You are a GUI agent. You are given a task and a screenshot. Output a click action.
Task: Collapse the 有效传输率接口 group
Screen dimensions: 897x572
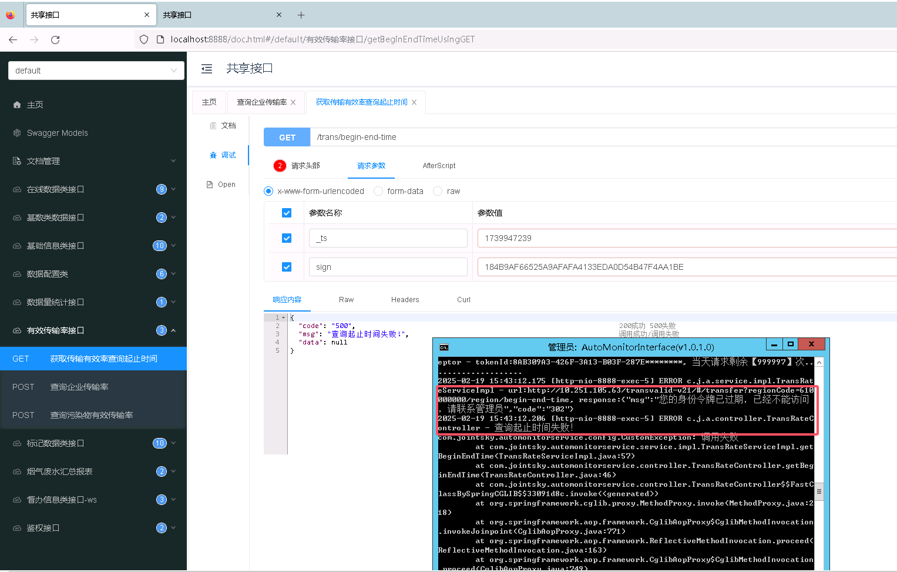(x=173, y=330)
